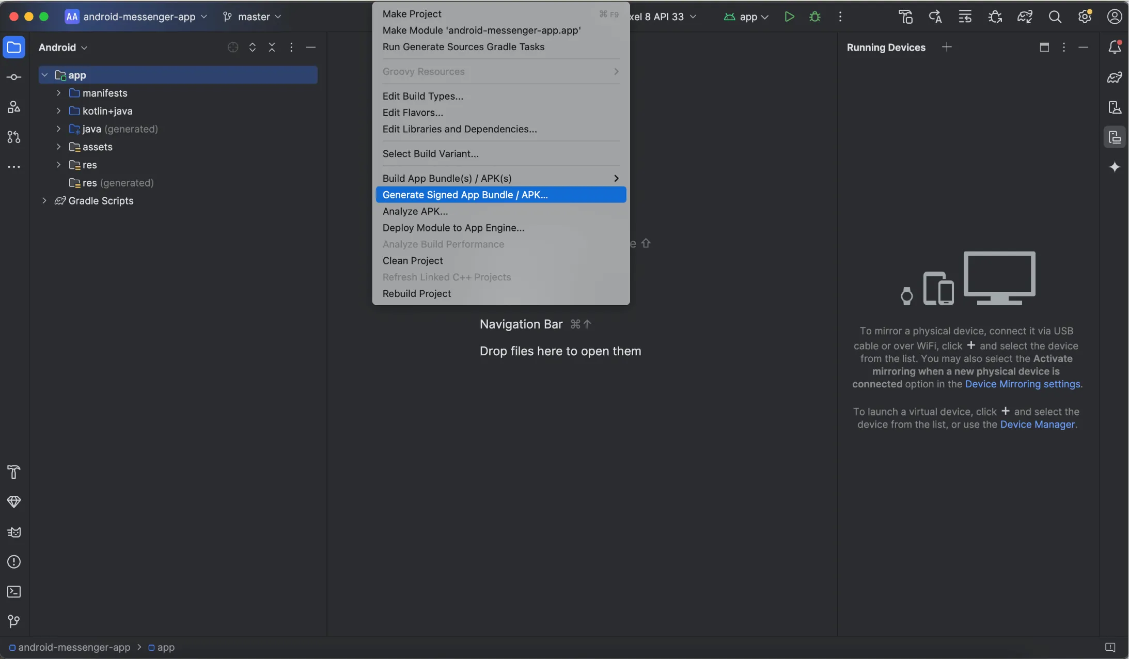Choose Generate Signed App Bundle / APK
Screen dimensions: 1129x659
pos(500,195)
